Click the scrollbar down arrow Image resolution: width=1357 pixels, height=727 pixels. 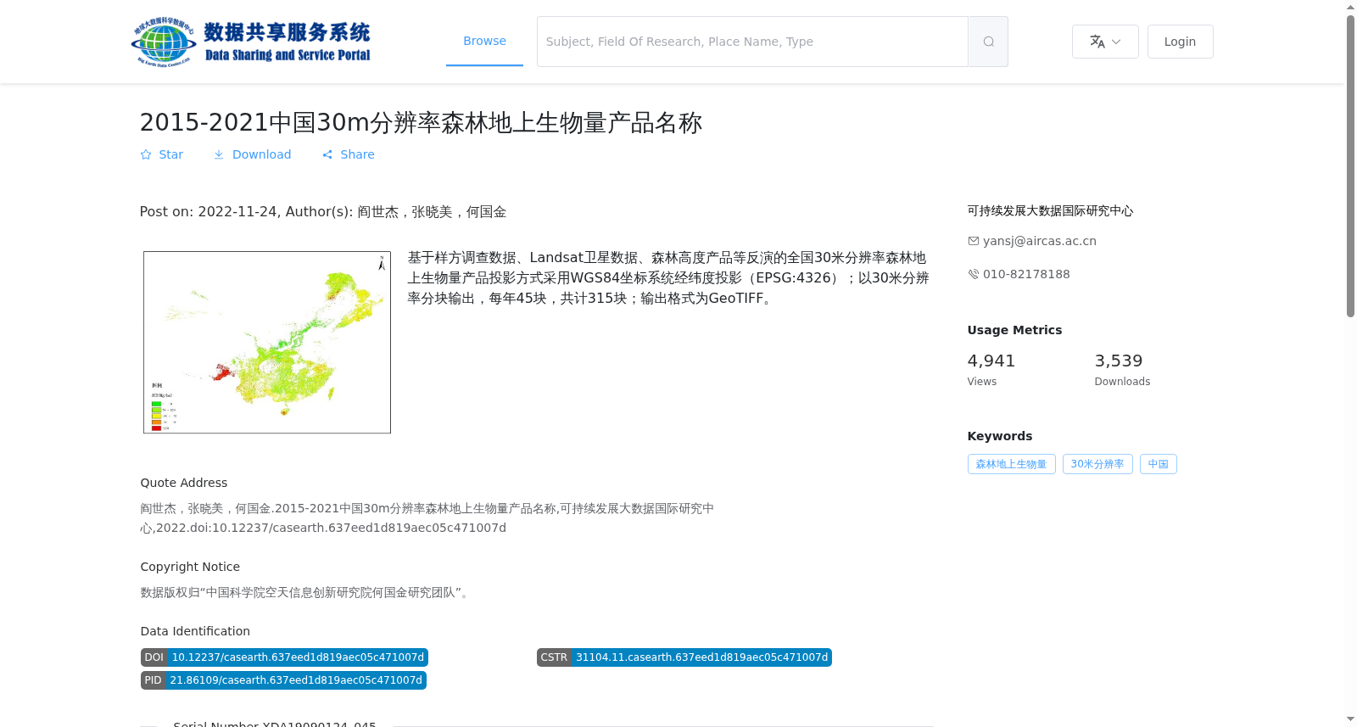[x=1350, y=719]
